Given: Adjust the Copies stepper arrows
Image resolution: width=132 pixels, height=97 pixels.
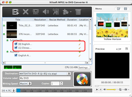Looking at the screenshot, I should click(x=62, y=83).
